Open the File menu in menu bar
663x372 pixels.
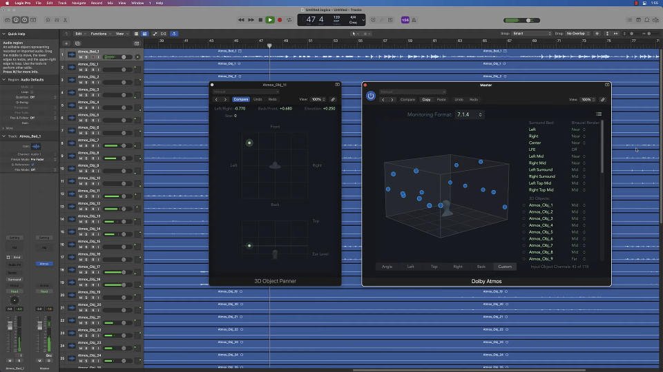pyautogui.click(x=39, y=3)
